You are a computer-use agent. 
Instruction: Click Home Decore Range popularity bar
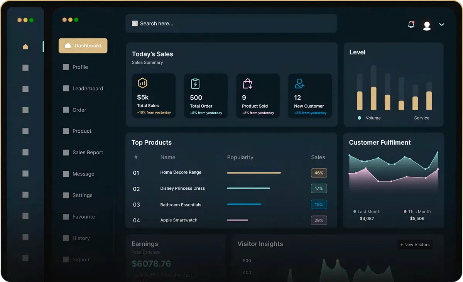254,173
